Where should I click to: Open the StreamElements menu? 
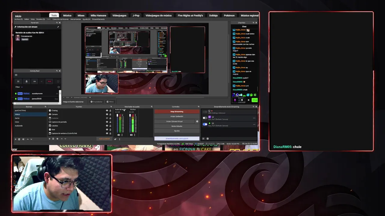point(98,19)
